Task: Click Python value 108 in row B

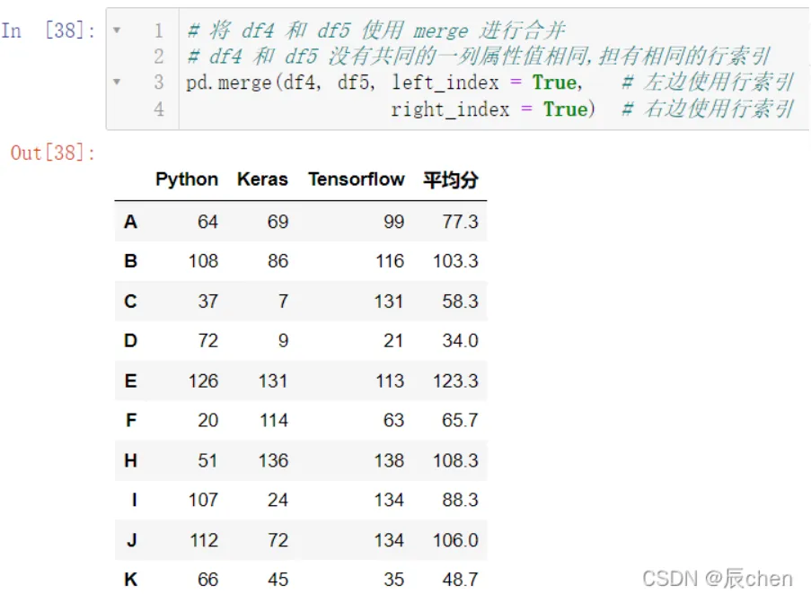Action: tap(203, 261)
